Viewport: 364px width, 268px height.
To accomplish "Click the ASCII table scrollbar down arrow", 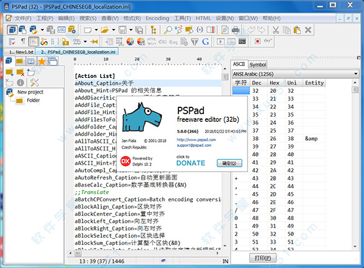I will point(355,246).
